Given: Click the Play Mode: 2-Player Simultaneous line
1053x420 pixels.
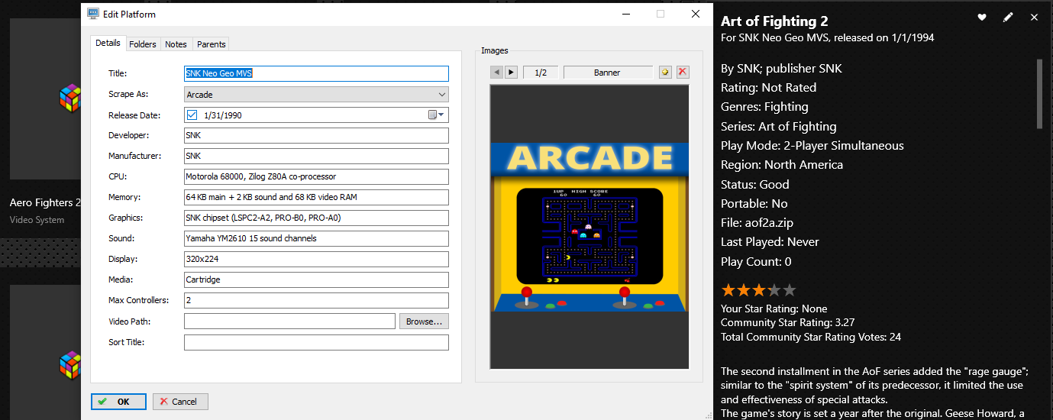Looking at the screenshot, I should tap(812, 146).
